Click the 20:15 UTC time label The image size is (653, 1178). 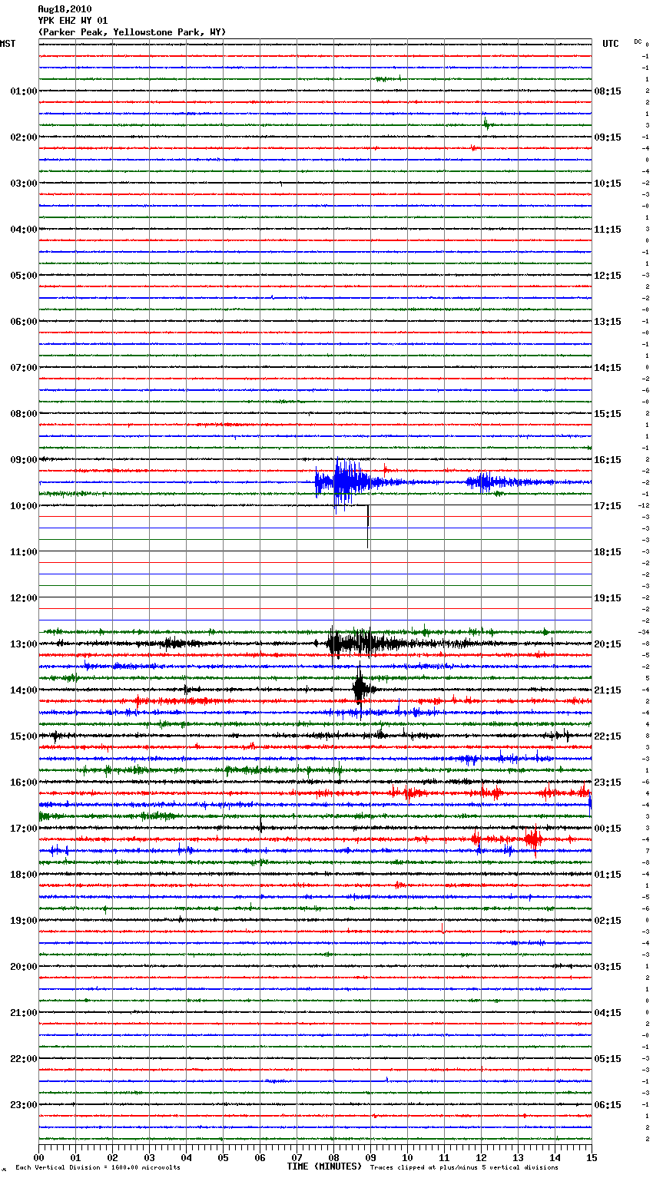[608, 644]
